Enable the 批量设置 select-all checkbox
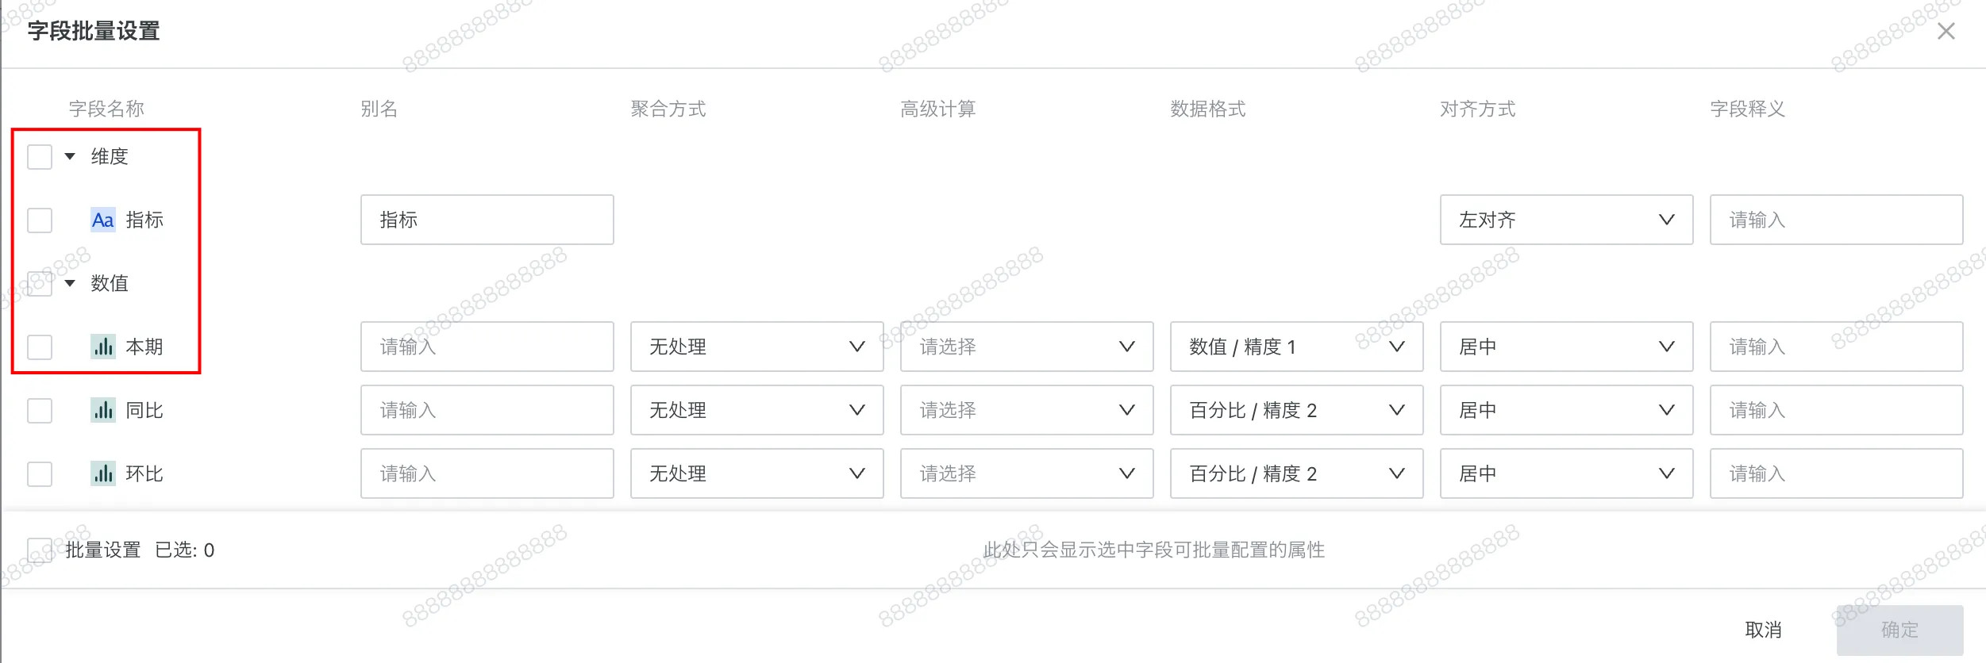The width and height of the screenshot is (1986, 663). 40,550
